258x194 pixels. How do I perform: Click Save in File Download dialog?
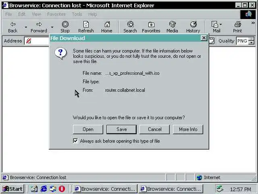pyautogui.click(x=121, y=129)
